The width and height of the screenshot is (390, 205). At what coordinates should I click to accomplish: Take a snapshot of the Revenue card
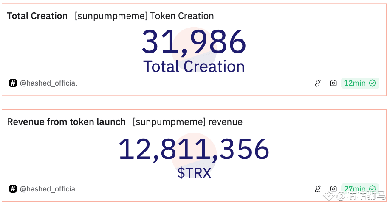[333, 189]
